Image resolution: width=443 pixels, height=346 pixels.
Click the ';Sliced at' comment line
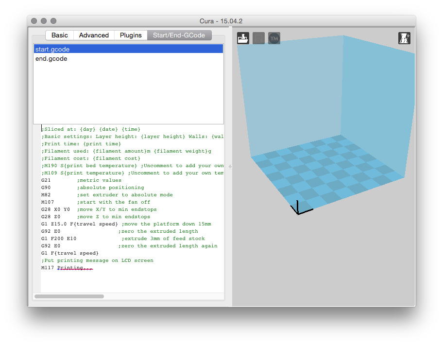[x=91, y=129]
